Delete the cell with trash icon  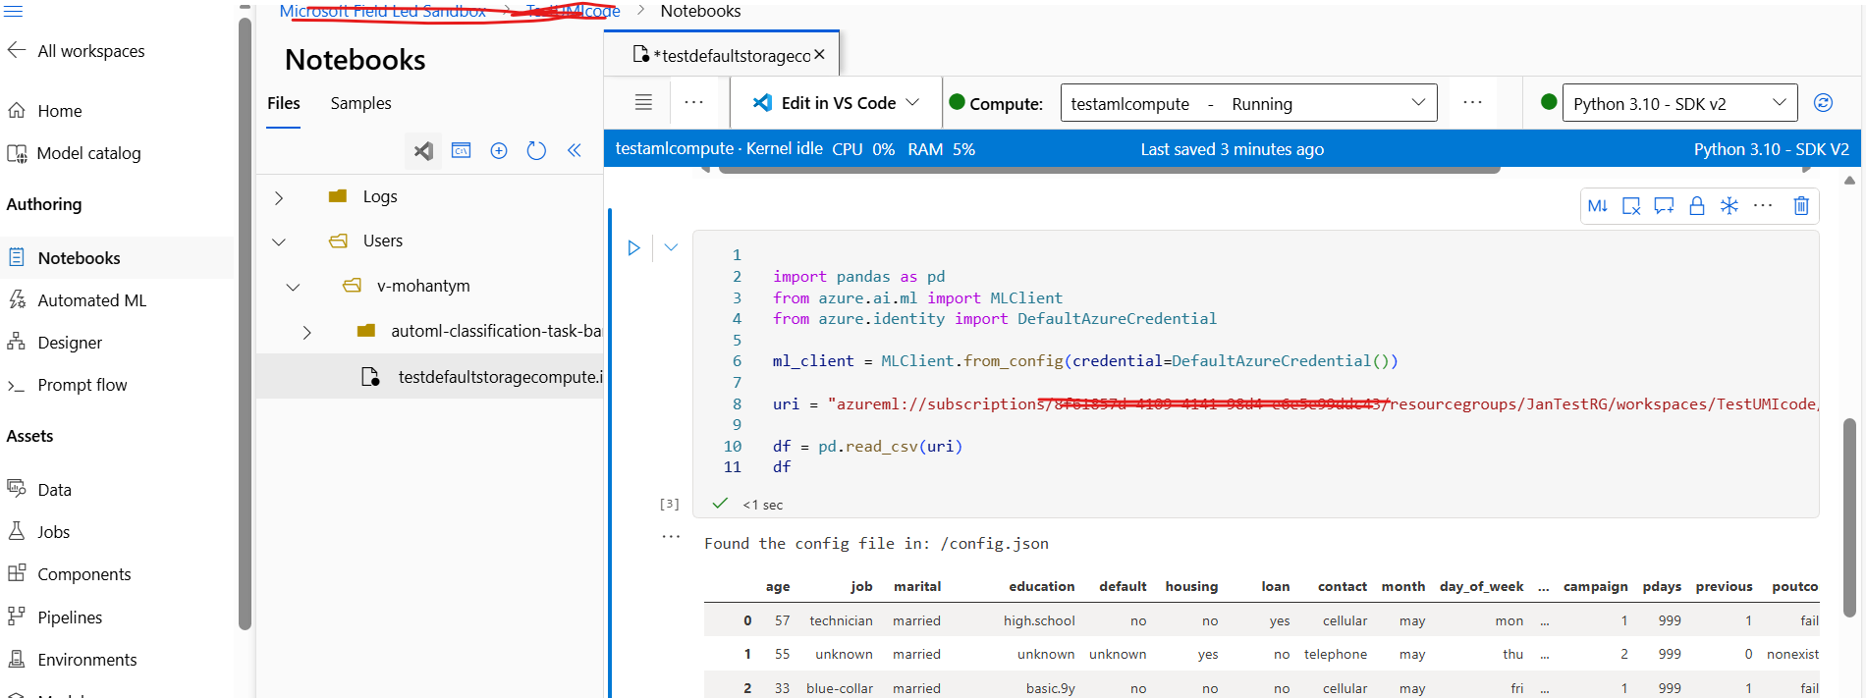[1801, 205]
